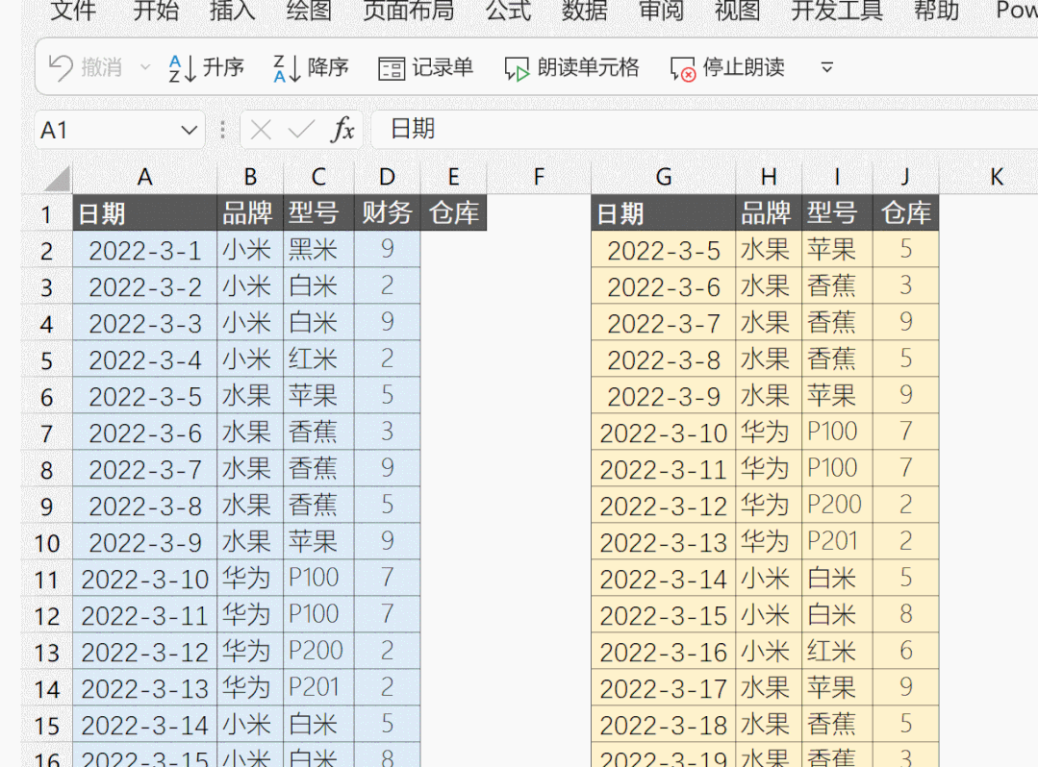1038x767 pixels.
Task: Open the 帮助 ribbon tab
Action: [937, 11]
